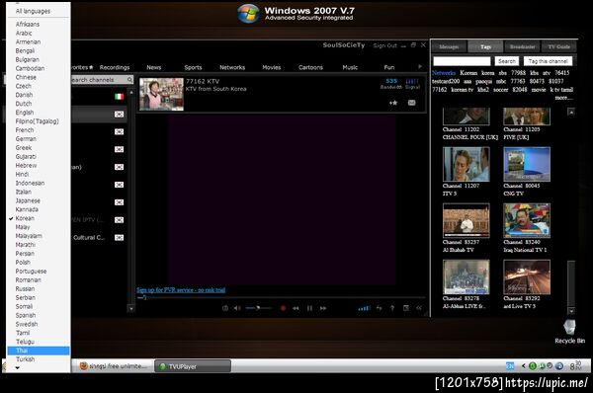Focus the tag search text box

(462, 61)
